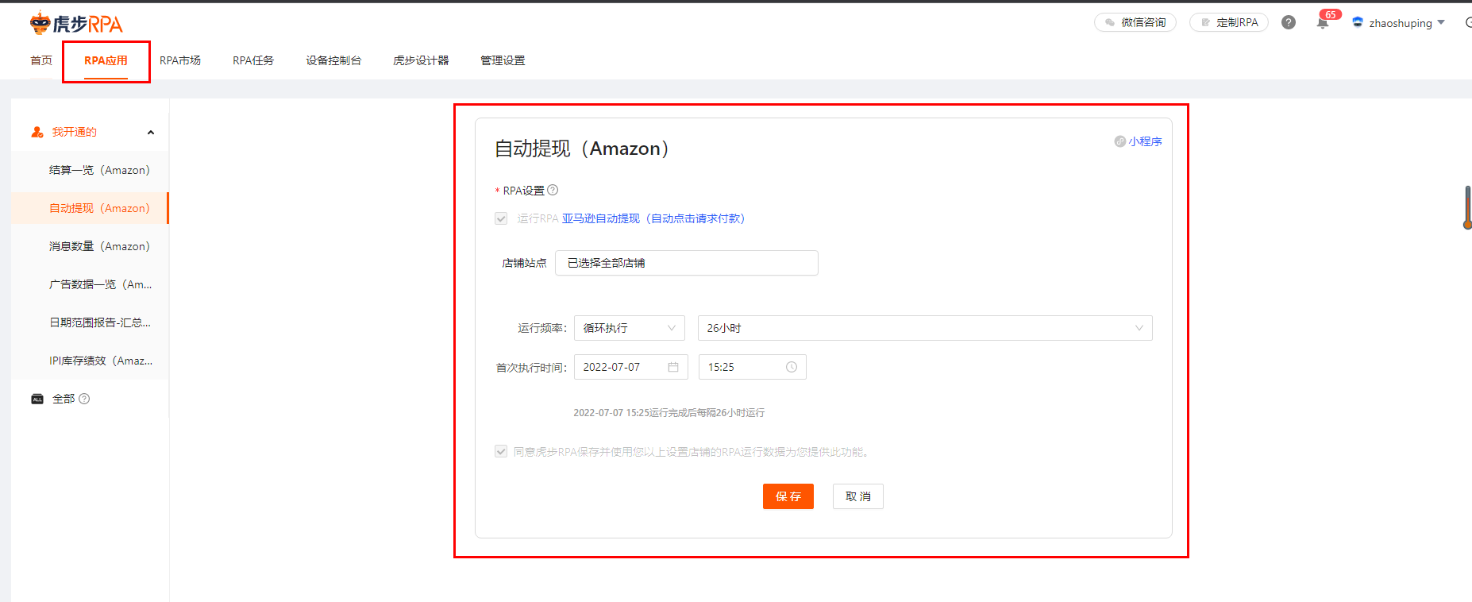Click the 全部 help question icon
Image resolution: width=1472 pixels, height=602 pixels.
click(x=84, y=399)
